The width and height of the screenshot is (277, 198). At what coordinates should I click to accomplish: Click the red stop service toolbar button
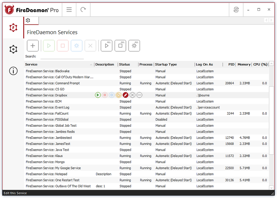coord(63,46)
